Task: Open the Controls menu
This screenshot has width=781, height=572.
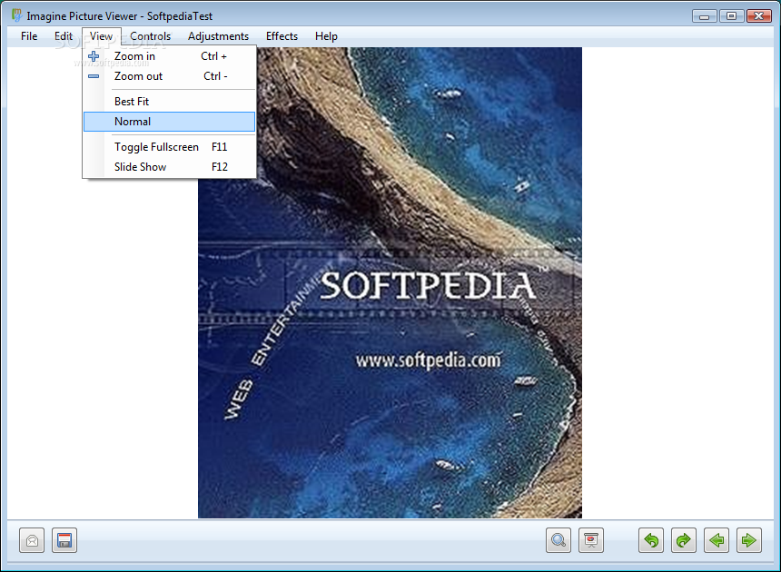Action: pos(150,36)
